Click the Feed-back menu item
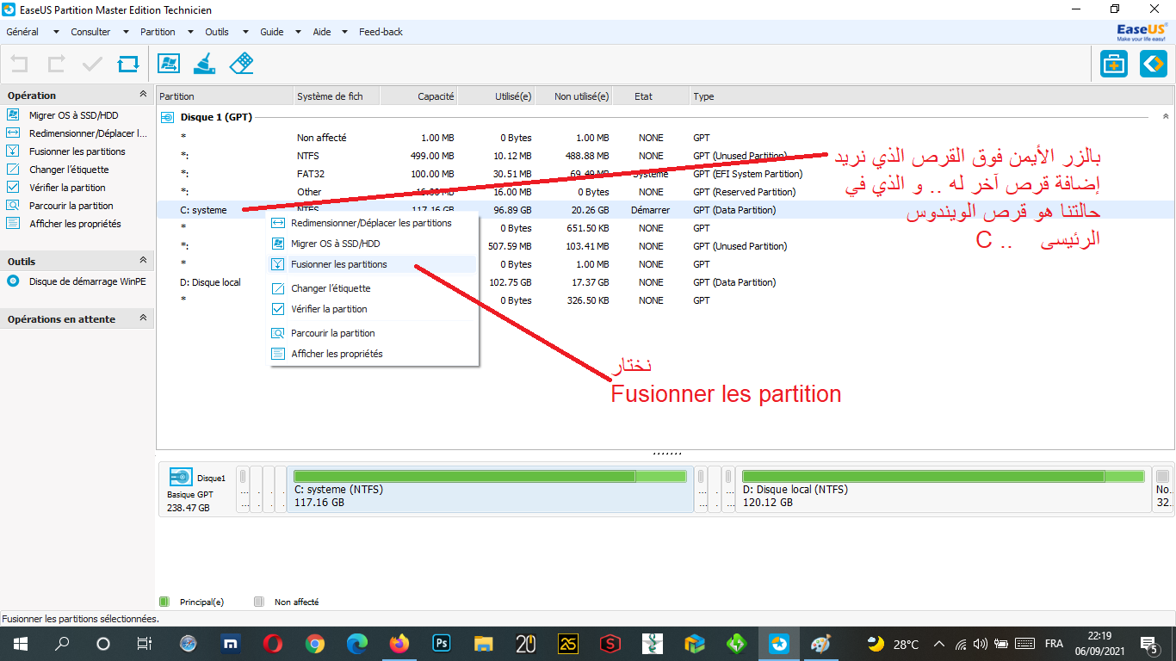The image size is (1176, 661). pos(381,32)
